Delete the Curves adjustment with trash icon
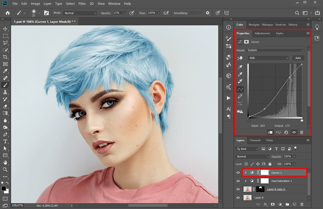Viewport: 323px width, 209px height. [x=301, y=132]
